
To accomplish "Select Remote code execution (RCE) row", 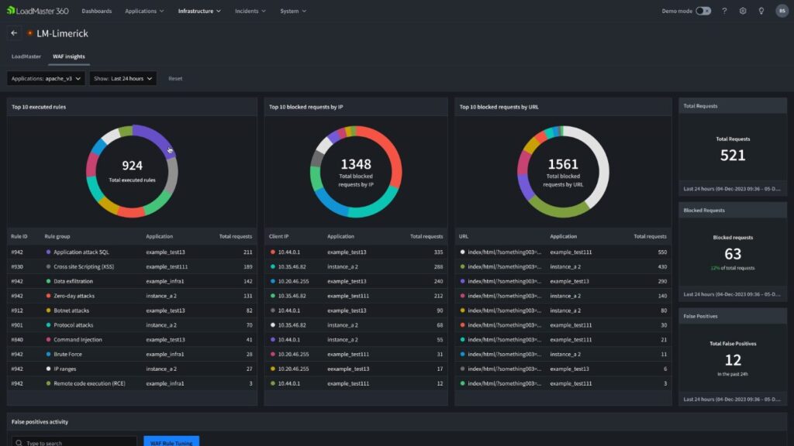I will 132,383.
